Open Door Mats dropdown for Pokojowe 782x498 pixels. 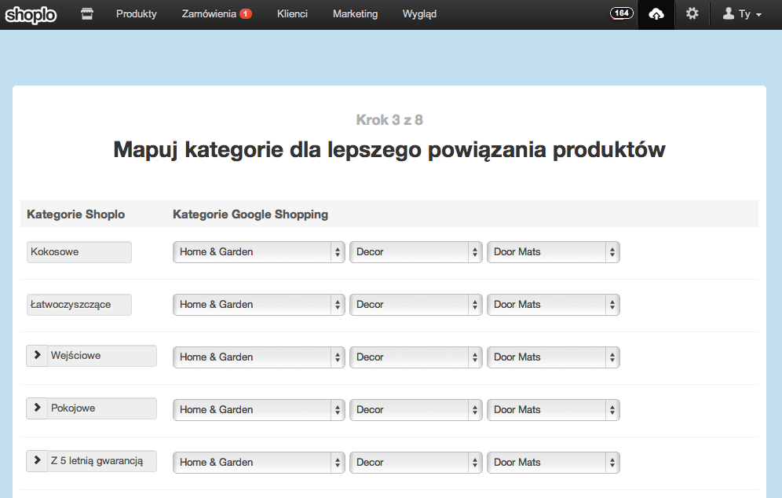coord(553,410)
